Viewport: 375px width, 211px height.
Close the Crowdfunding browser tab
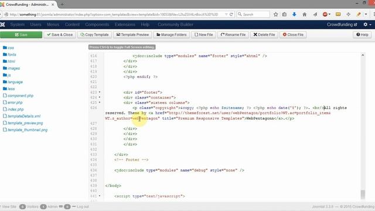tap(53, 5)
